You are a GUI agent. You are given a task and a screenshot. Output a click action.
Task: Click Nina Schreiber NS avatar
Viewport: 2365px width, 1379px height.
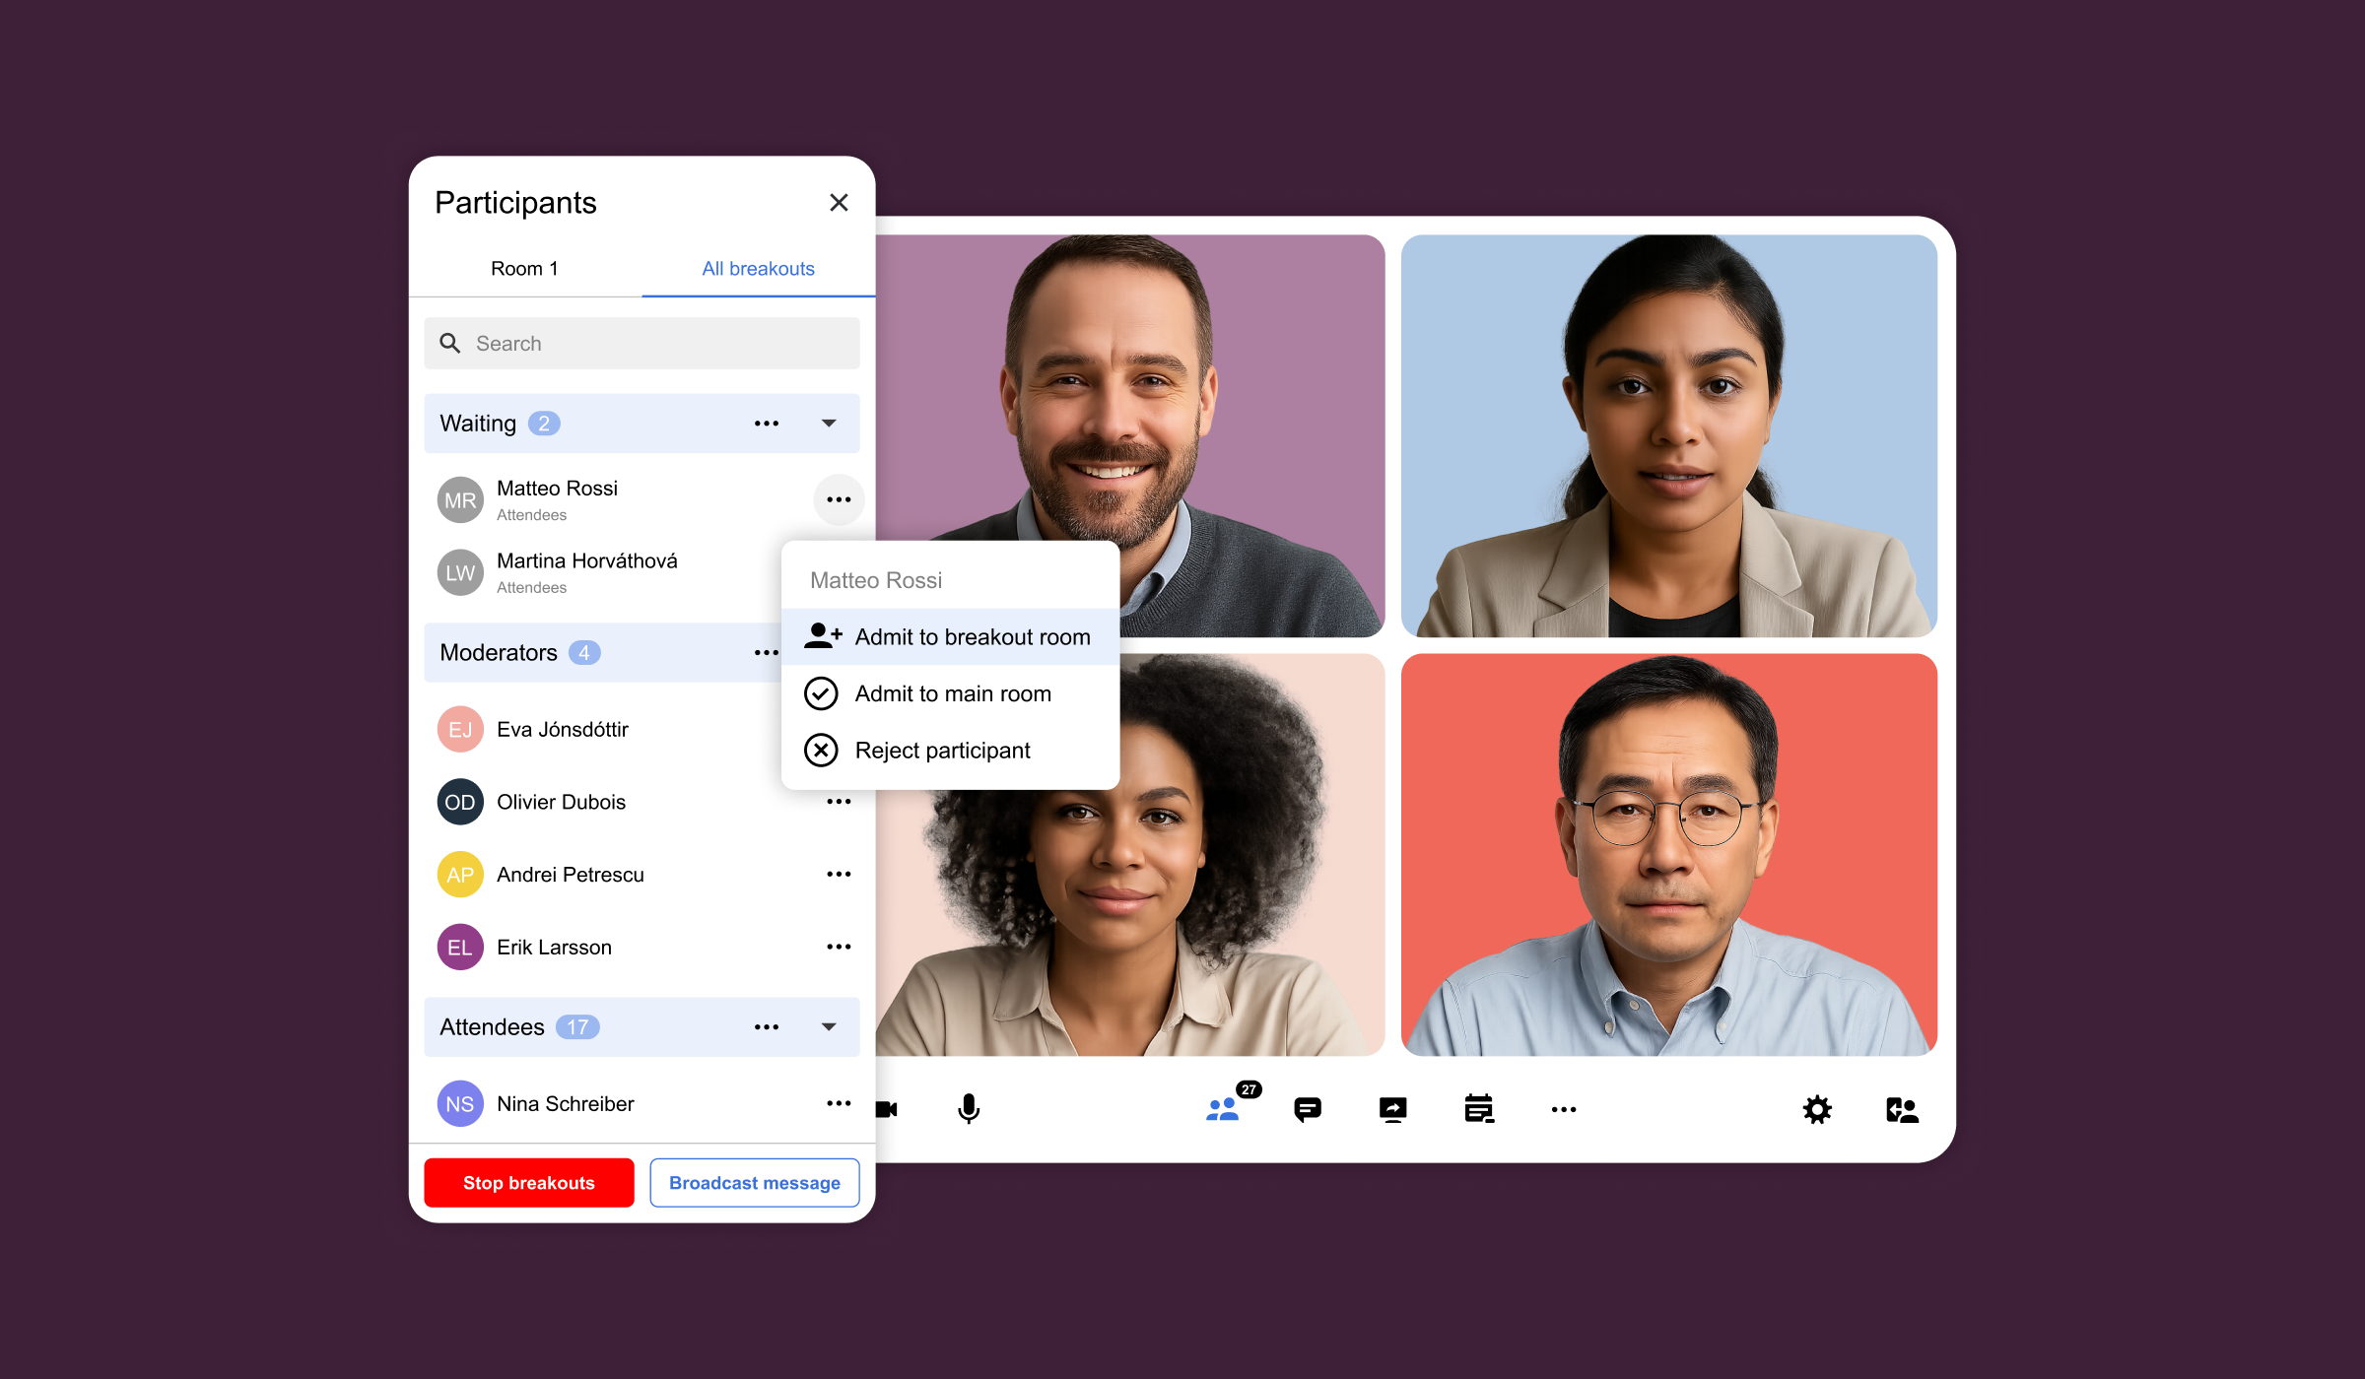460,1104
